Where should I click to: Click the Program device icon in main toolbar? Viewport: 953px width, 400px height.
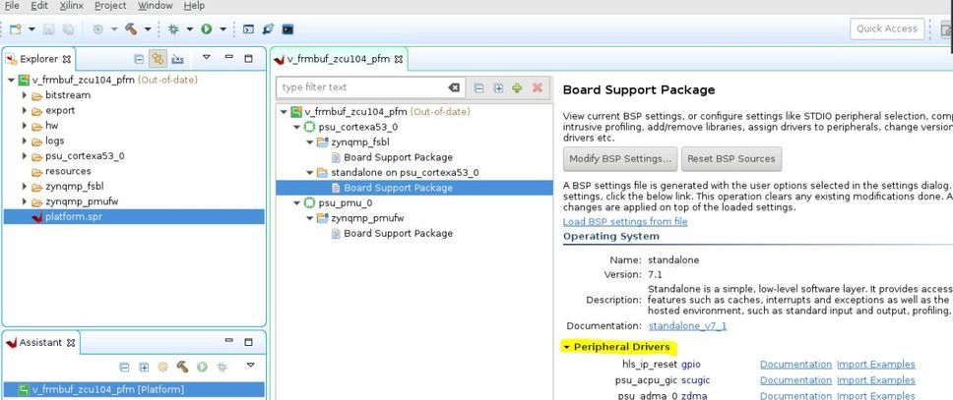(x=268, y=29)
